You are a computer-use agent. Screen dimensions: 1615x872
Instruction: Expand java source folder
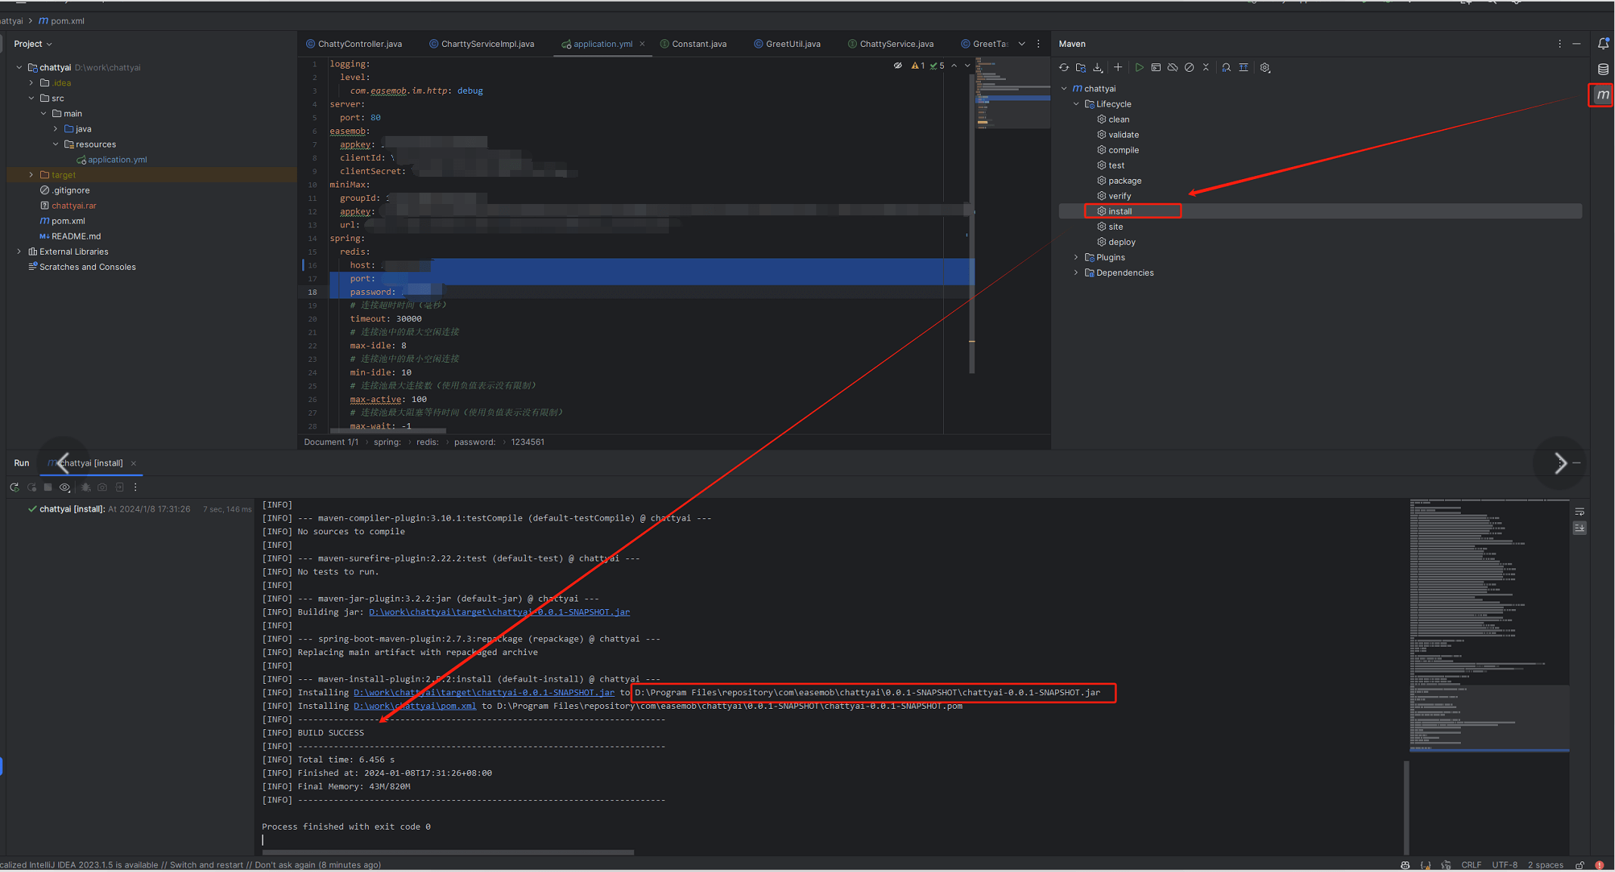pyautogui.click(x=56, y=129)
